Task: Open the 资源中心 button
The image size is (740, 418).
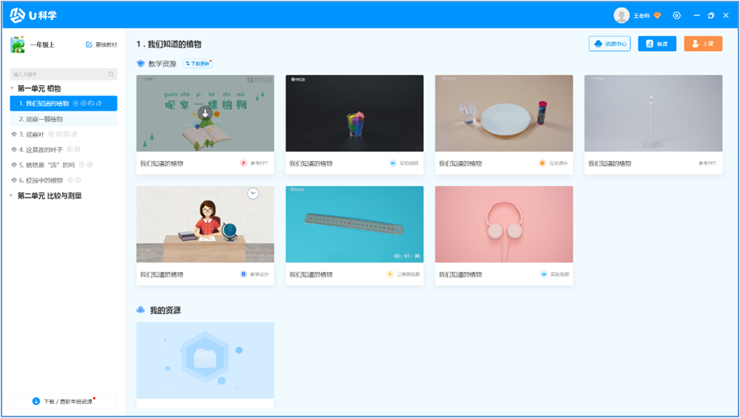Action: point(610,44)
